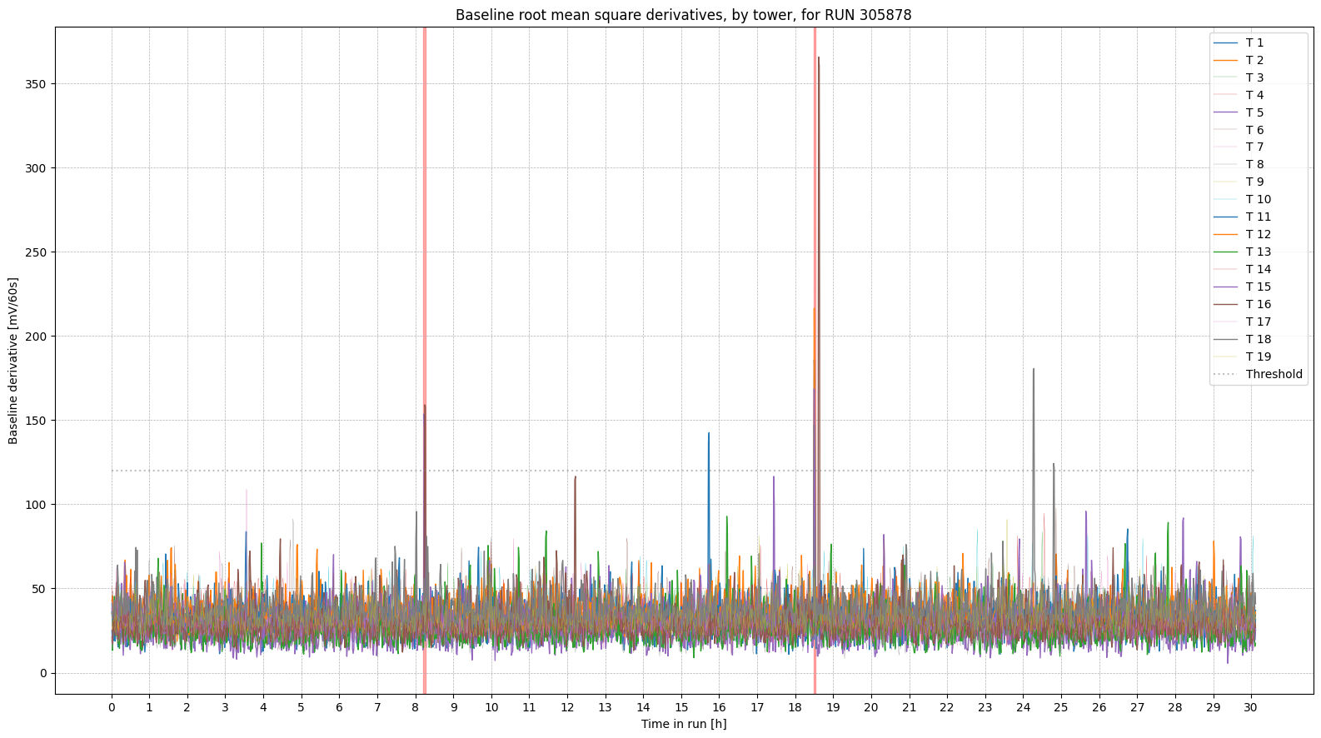
Task: Click the 'Time in run [h]' axis label
Action: (683, 724)
